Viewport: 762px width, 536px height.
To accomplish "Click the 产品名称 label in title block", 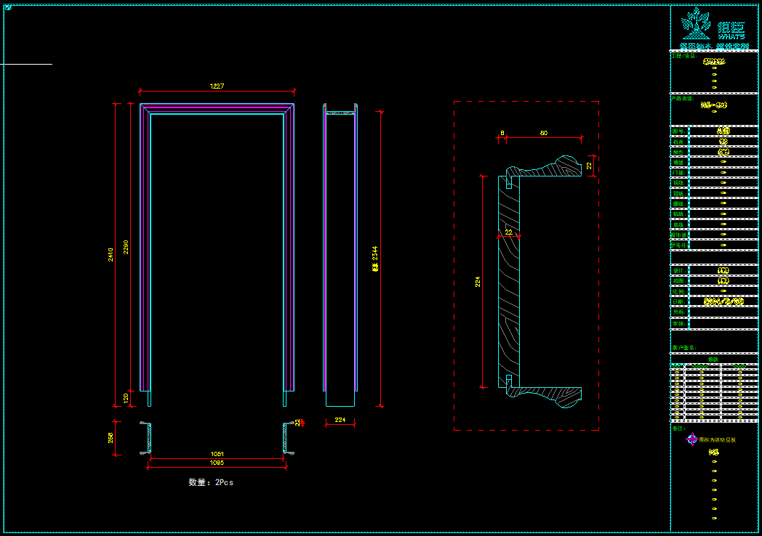I will click(683, 98).
